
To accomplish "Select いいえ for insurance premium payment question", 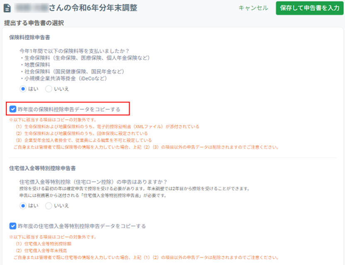I will (49, 89).
